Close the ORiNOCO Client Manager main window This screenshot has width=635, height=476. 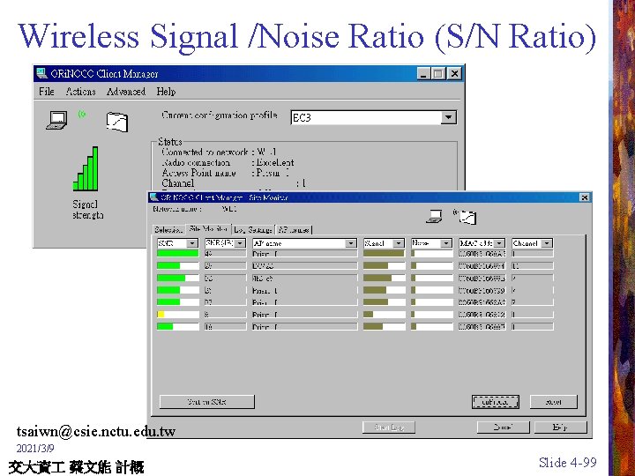click(455, 74)
